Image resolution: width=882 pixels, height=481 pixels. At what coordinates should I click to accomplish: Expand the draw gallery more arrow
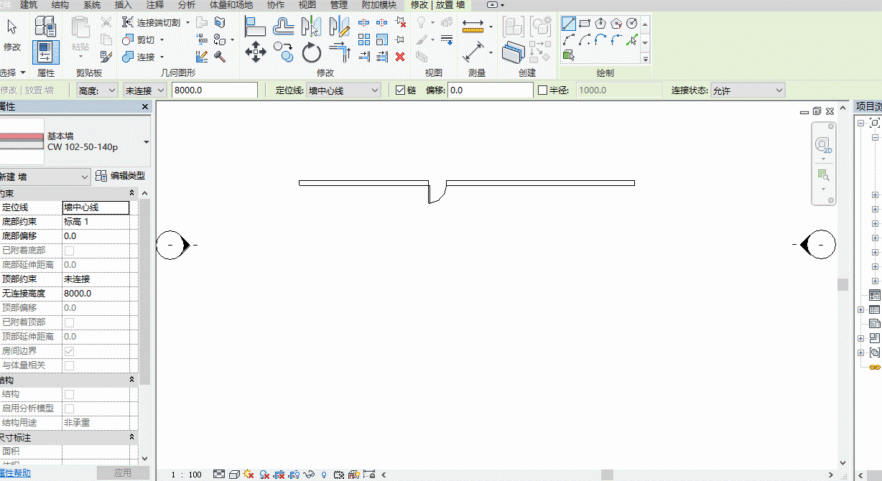[x=645, y=57]
